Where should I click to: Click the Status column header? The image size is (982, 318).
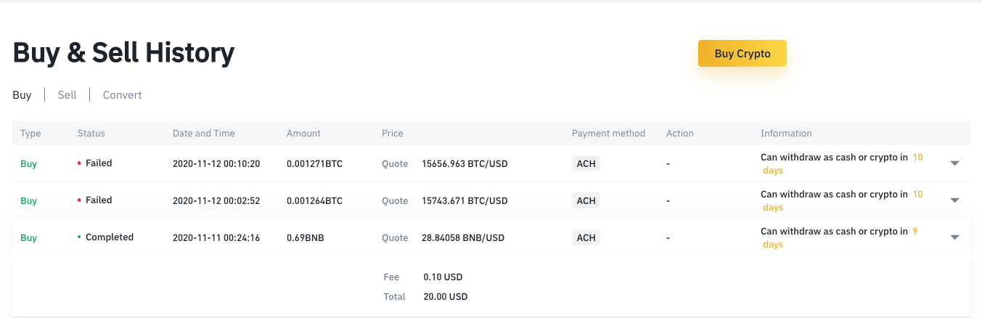click(91, 134)
